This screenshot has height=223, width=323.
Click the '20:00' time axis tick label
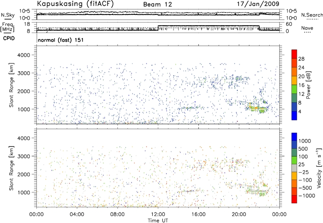pos(239,215)
